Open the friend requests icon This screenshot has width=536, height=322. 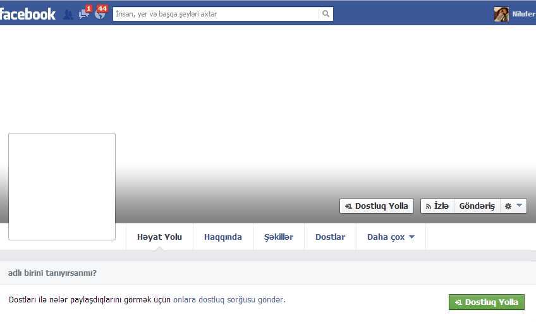tap(68, 13)
